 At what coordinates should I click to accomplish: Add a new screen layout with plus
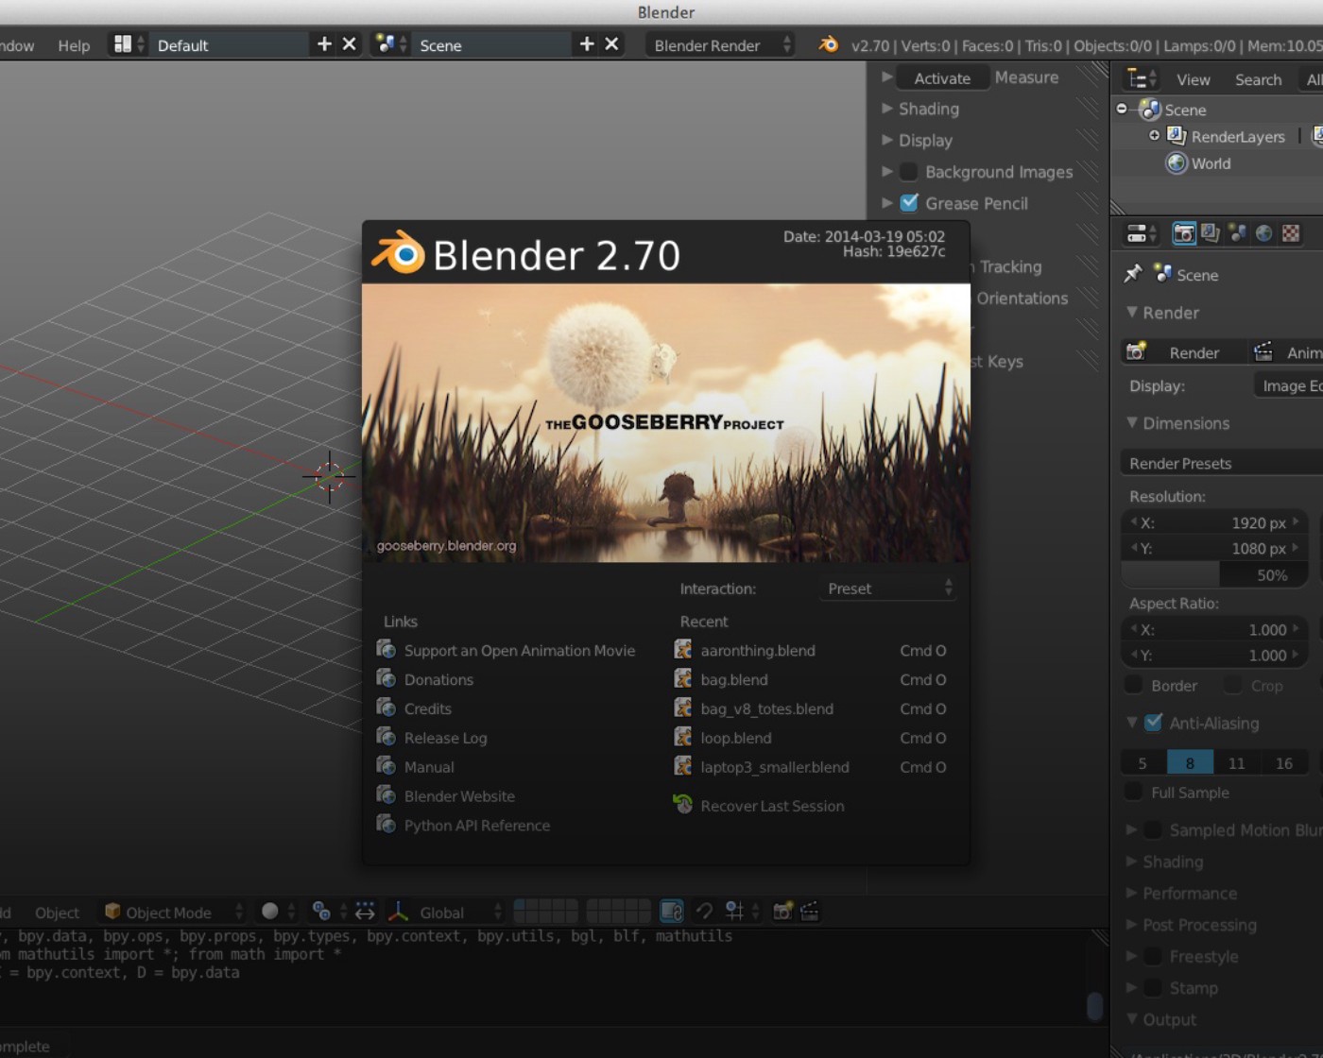tap(324, 44)
